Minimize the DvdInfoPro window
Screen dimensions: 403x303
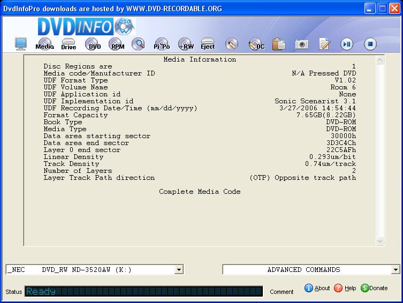pyautogui.click(x=370, y=9)
